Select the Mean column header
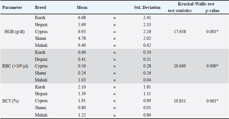Image resolution: width=229 pixels, height=119 pixels. tap(82, 8)
